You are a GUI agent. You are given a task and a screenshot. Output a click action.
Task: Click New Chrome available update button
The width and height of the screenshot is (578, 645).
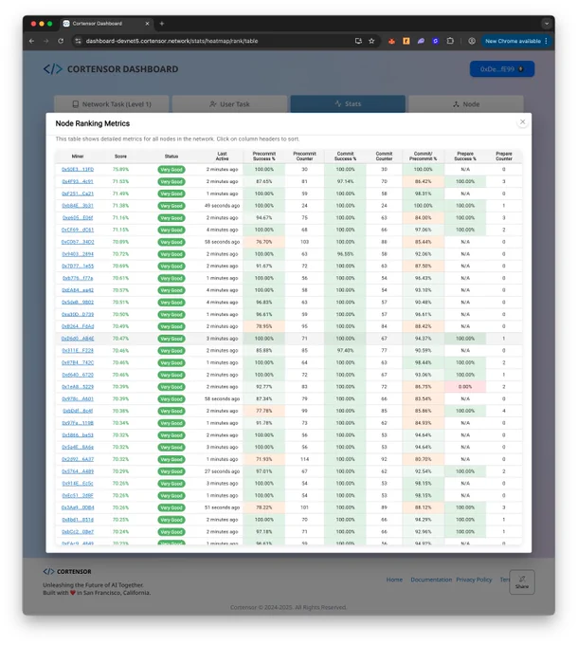pyautogui.click(x=516, y=41)
